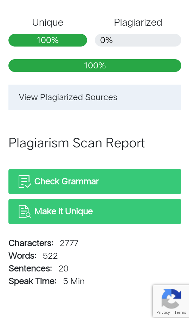Click the Make it Unique document-search icon

click(x=25, y=212)
